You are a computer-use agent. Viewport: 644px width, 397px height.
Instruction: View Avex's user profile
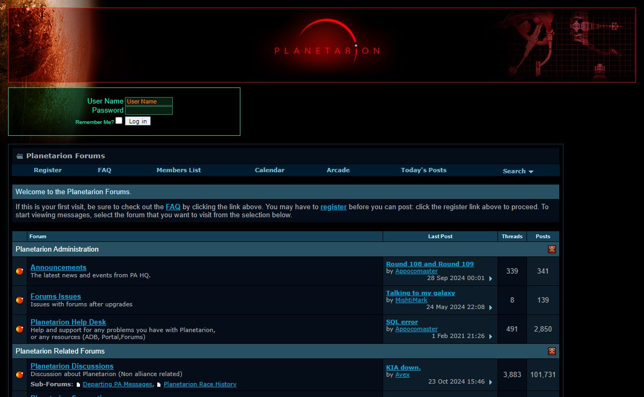click(x=402, y=374)
